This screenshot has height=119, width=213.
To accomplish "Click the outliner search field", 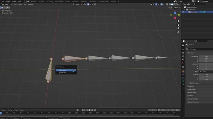I will (x=200, y=4).
